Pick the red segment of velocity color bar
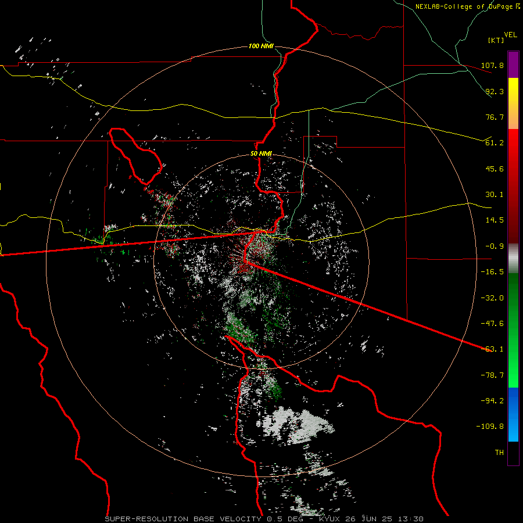 (x=513, y=186)
